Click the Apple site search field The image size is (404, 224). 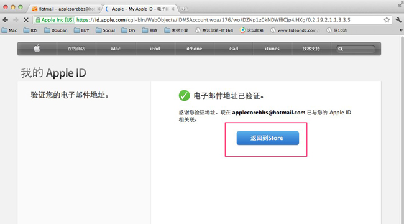(x=356, y=49)
